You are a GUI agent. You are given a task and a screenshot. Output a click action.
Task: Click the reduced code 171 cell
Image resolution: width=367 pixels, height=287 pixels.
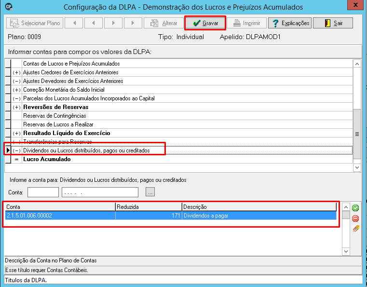(x=149, y=215)
